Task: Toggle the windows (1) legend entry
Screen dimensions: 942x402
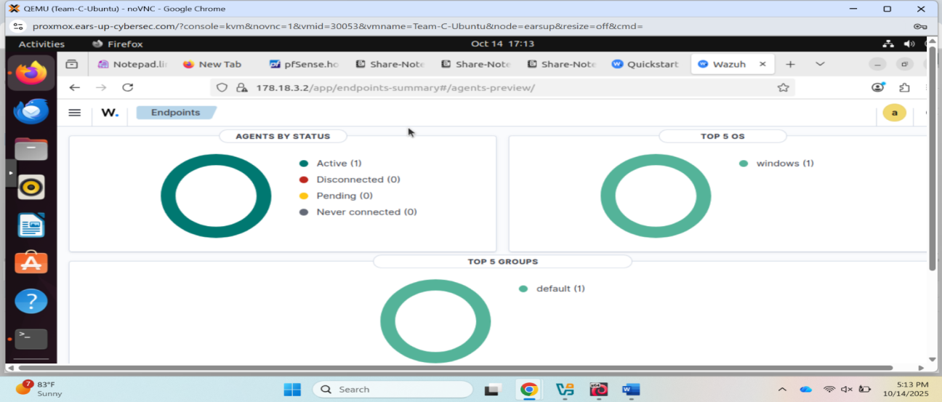Action: (776, 164)
